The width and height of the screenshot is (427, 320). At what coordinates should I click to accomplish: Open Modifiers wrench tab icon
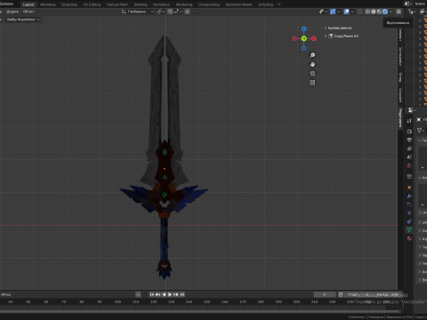pyautogui.click(x=409, y=196)
